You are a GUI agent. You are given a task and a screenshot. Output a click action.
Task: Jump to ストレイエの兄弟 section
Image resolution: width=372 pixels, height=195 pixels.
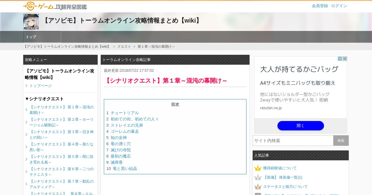pos(127,125)
